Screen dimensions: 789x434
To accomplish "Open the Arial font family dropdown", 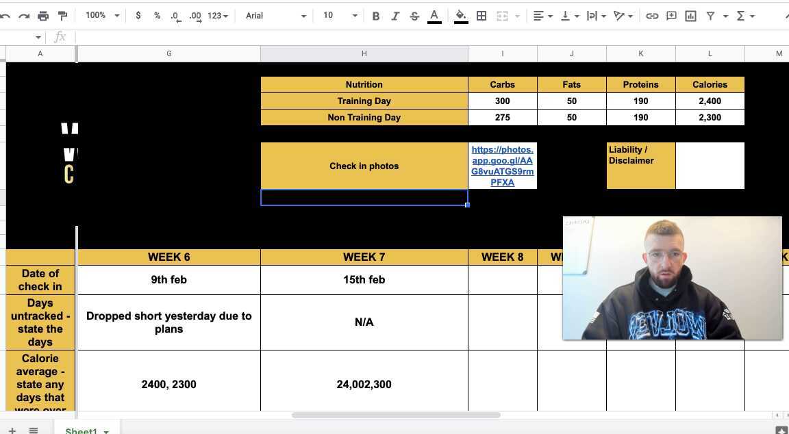I will tap(274, 16).
